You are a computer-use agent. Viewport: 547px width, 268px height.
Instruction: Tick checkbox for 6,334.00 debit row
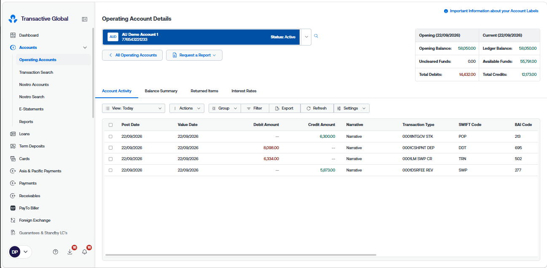click(111, 159)
